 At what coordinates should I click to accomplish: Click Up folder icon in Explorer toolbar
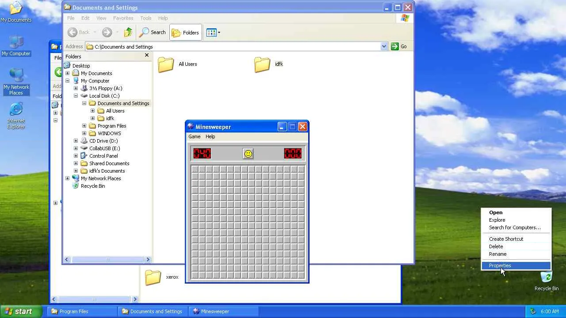(128, 32)
